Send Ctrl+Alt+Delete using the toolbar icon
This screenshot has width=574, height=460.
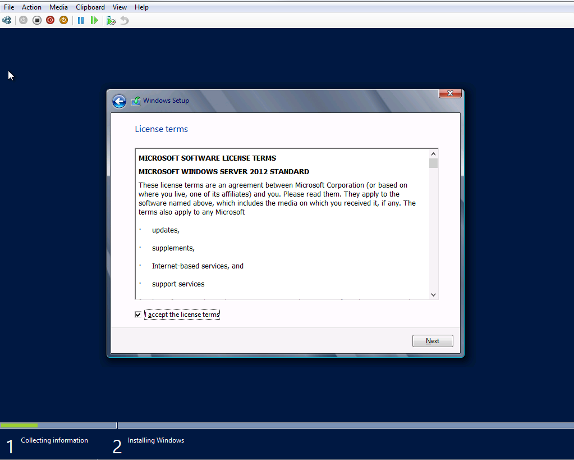(x=7, y=20)
